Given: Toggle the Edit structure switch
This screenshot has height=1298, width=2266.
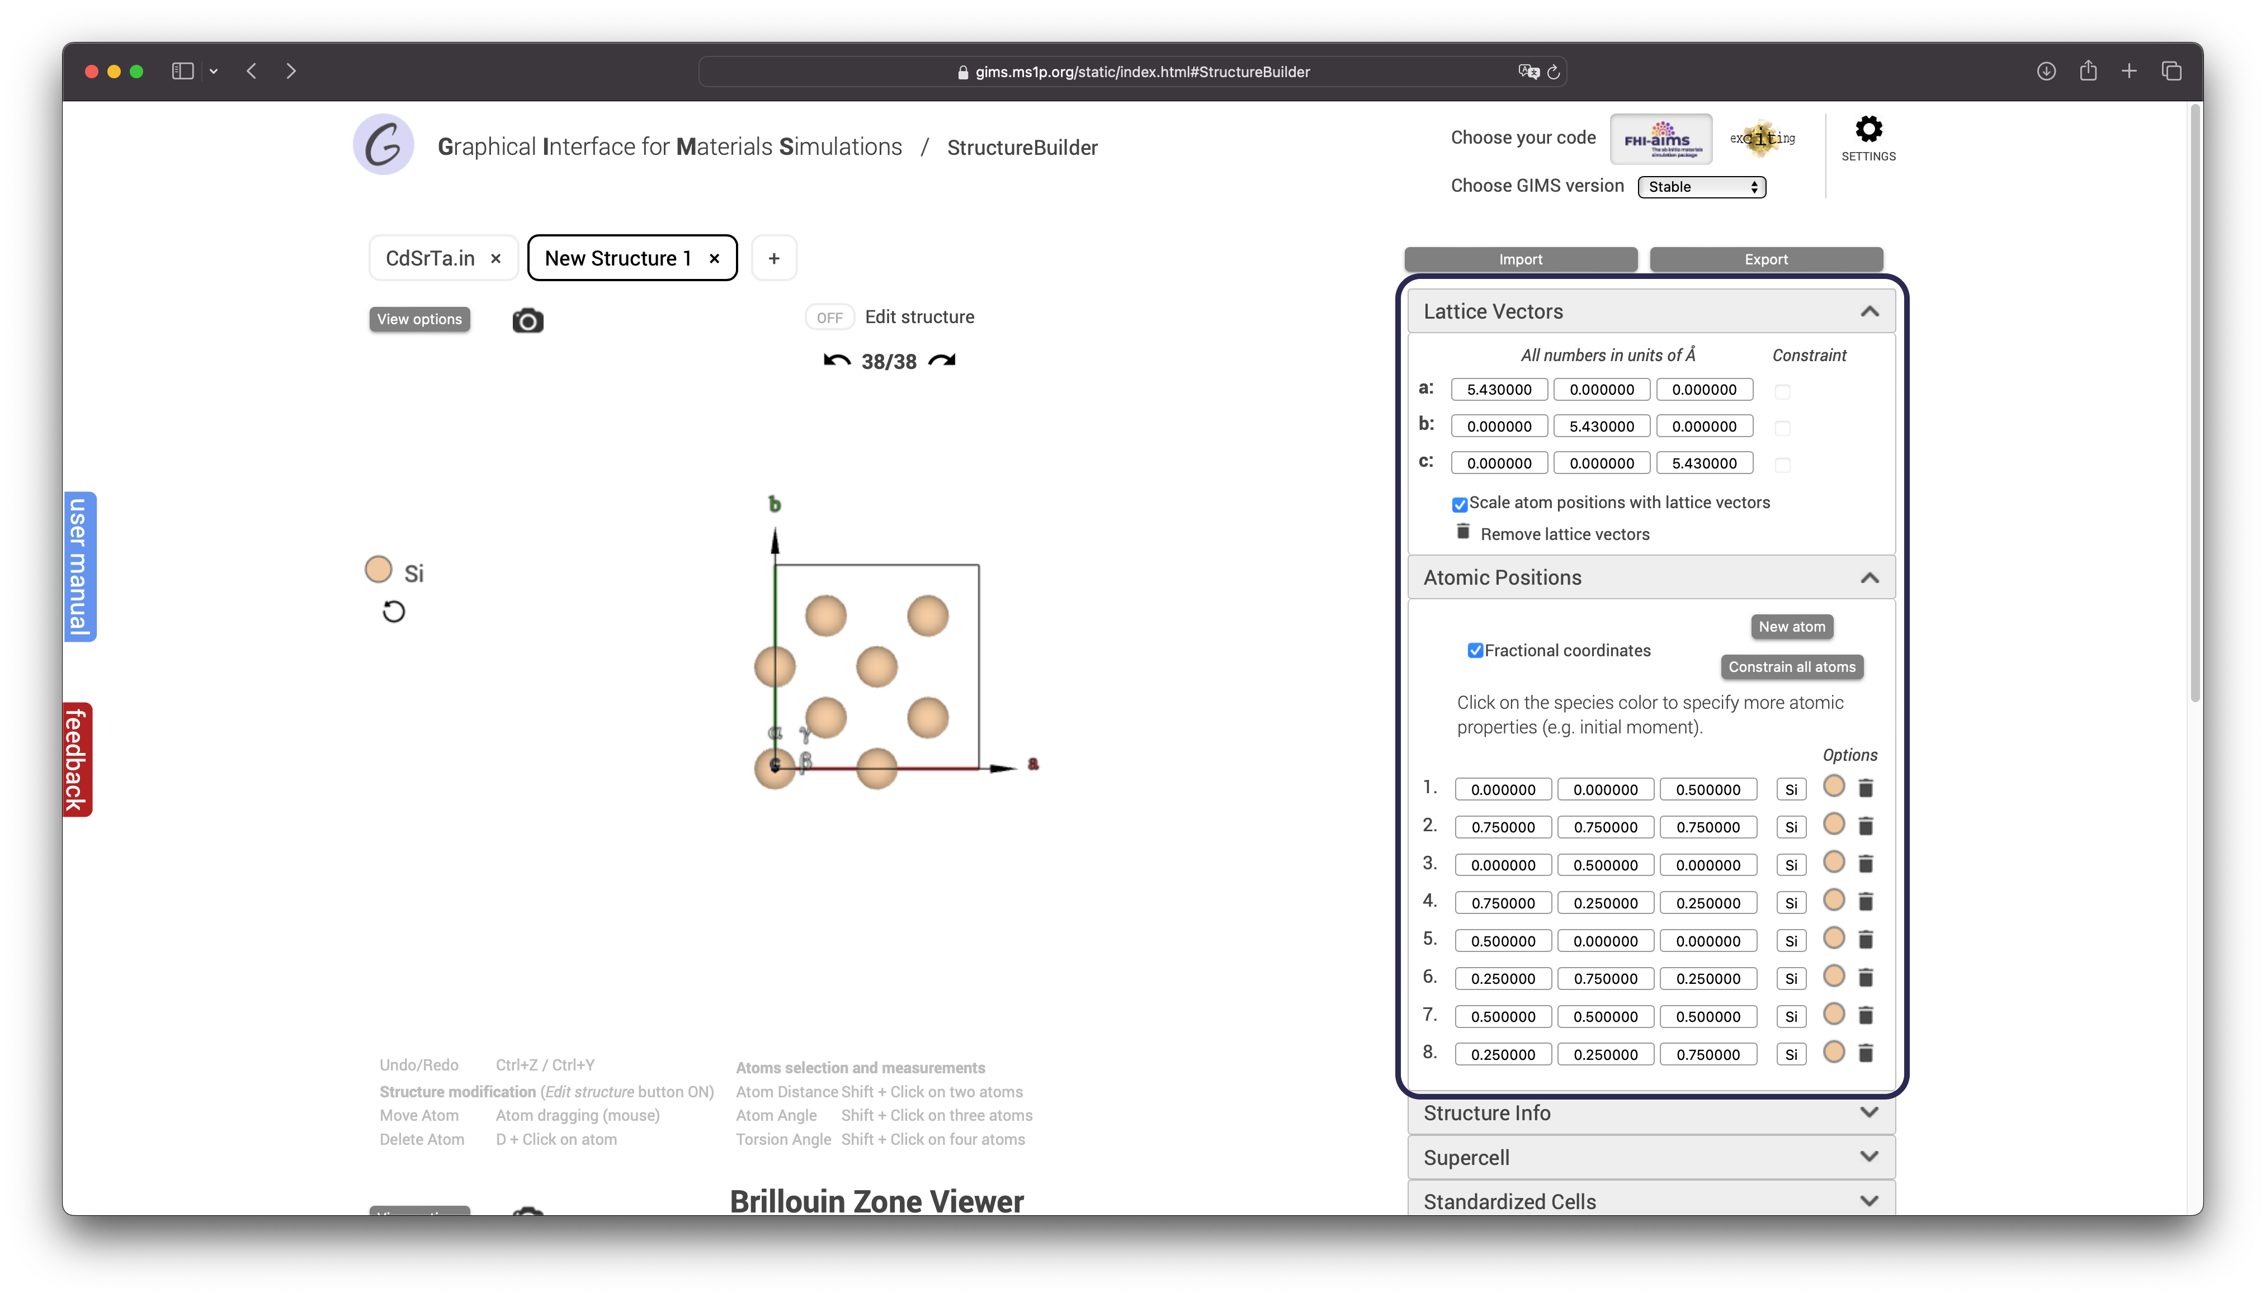Looking at the screenshot, I should [829, 318].
